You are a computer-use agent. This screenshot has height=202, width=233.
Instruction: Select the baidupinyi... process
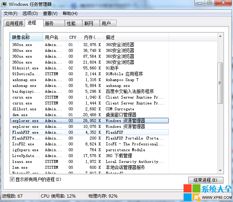90,91
